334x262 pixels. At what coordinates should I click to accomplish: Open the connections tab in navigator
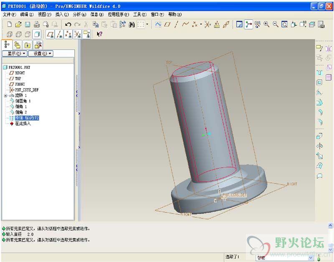click(38, 45)
